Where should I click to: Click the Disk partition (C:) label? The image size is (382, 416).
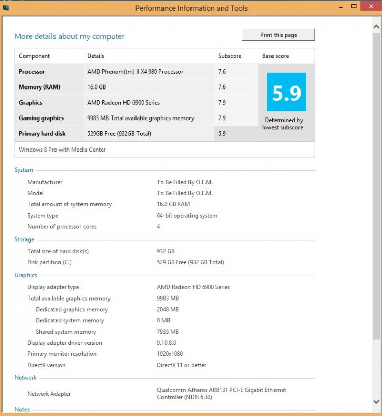[49, 262]
